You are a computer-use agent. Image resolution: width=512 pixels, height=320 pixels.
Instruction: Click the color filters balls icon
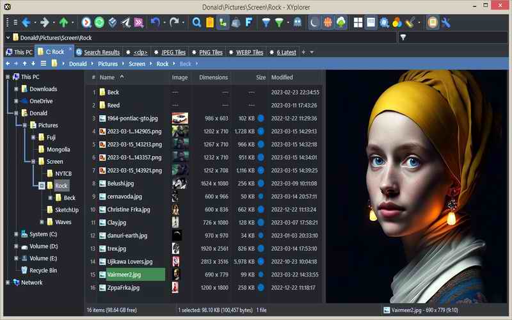click(x=397, y=22)
